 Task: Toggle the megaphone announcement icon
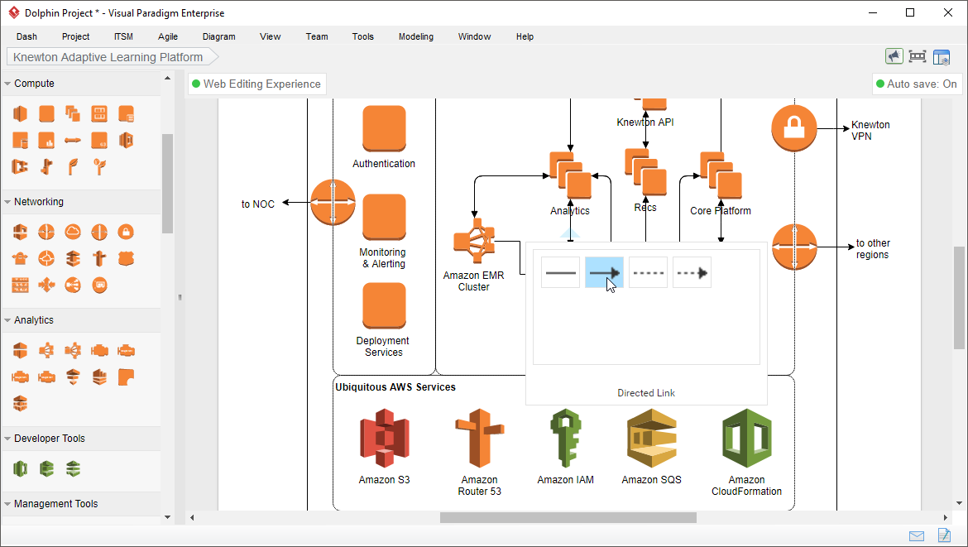tap(894, 56)
